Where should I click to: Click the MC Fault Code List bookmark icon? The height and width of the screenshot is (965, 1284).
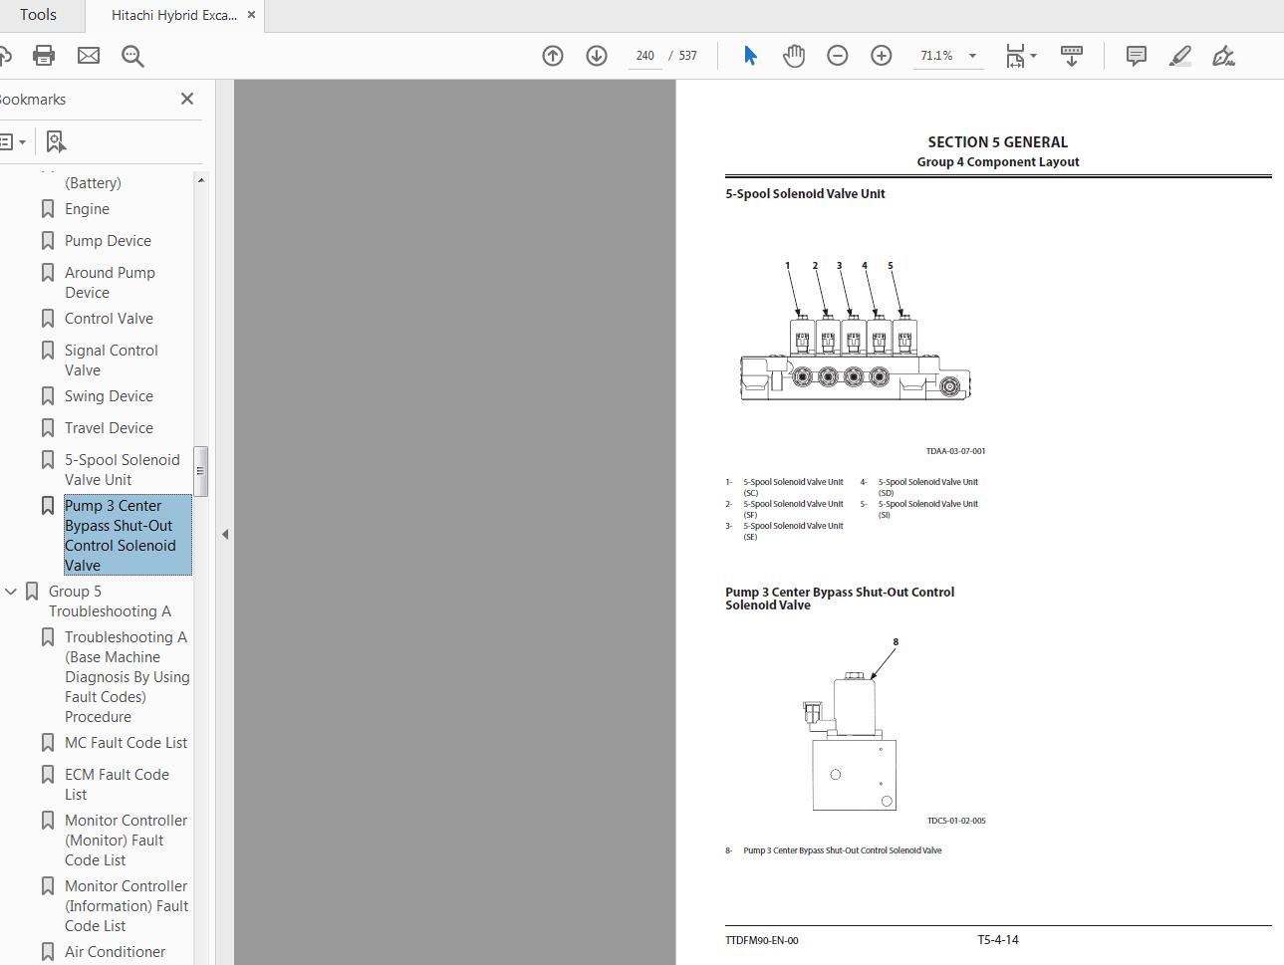47,743
